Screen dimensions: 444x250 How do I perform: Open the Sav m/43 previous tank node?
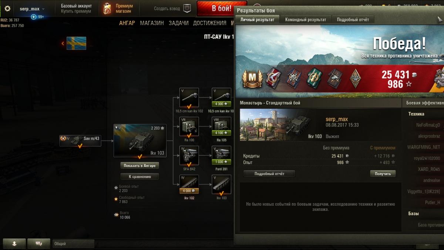point(80,140)
